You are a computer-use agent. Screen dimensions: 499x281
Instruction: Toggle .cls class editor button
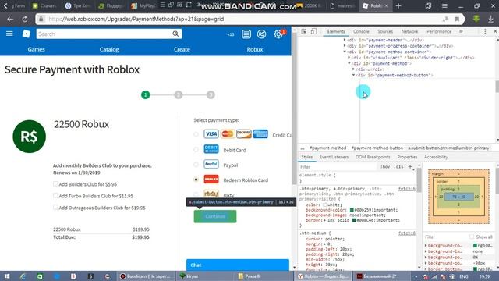[398, 166]
